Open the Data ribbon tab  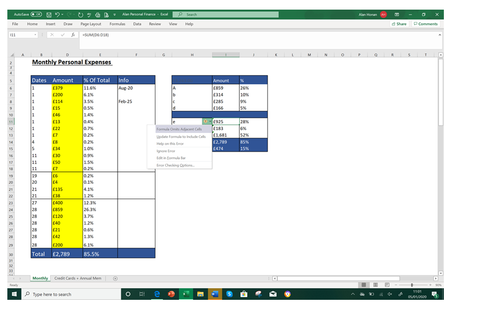137,24
